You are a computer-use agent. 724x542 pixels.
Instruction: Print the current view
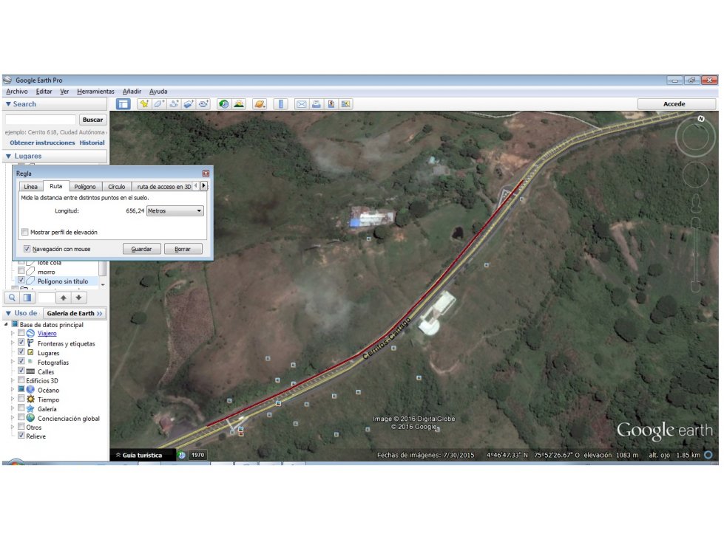click(317, 104)
